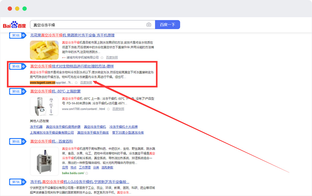
Task: Open related search link labelled only 真空冷冻干燥机
Action: coord(95,127)
